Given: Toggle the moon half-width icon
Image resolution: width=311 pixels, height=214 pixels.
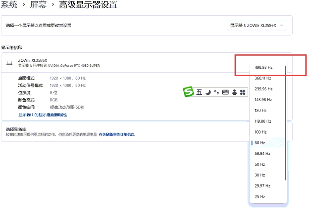Looking at the screenshot, I should [x=208, y=92].
